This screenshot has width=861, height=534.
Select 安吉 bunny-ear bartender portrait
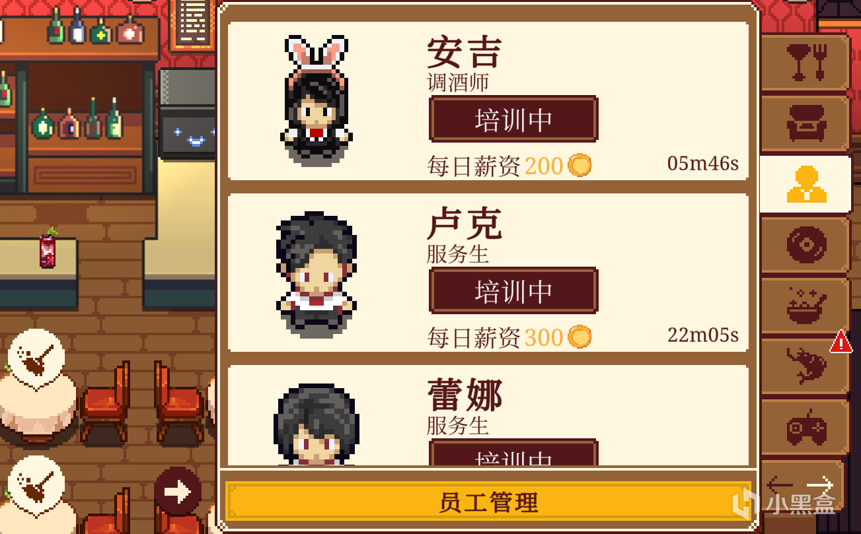[317, 100]
